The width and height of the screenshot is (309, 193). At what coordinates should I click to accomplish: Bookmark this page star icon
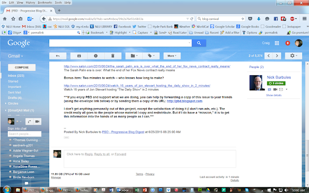(13, 19)
